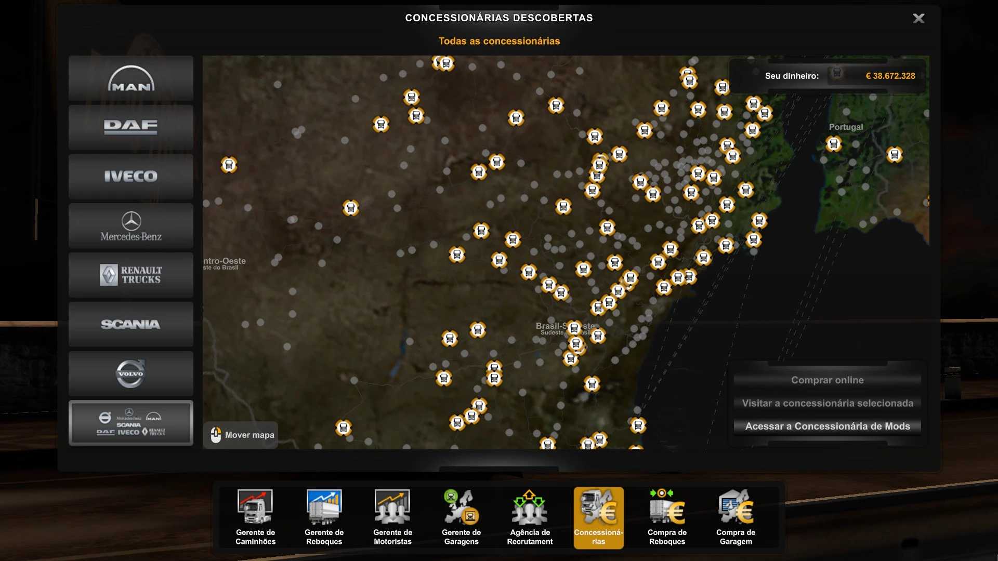Screen dimensions: 998x561
Task: Click Acessar a Concessionária de Mods
Action: tap(827, 426)
